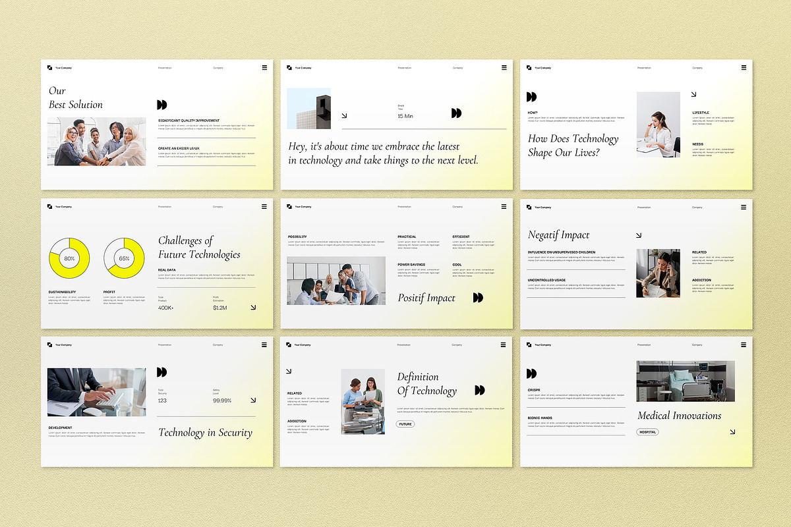The image size is (791, 527).
Task: Click 'BIONIC HANDS' subheading
Action: tap(539, 418)
